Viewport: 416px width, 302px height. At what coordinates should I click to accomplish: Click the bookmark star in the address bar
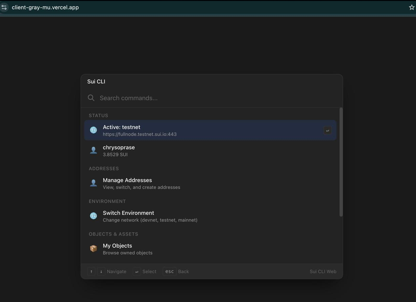pos(412,7)
